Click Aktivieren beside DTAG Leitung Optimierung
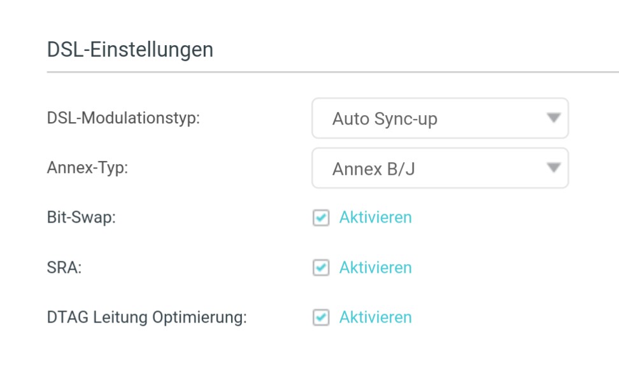Image resolution: width=619 pixels, height=374 pixels. (375, 317)
